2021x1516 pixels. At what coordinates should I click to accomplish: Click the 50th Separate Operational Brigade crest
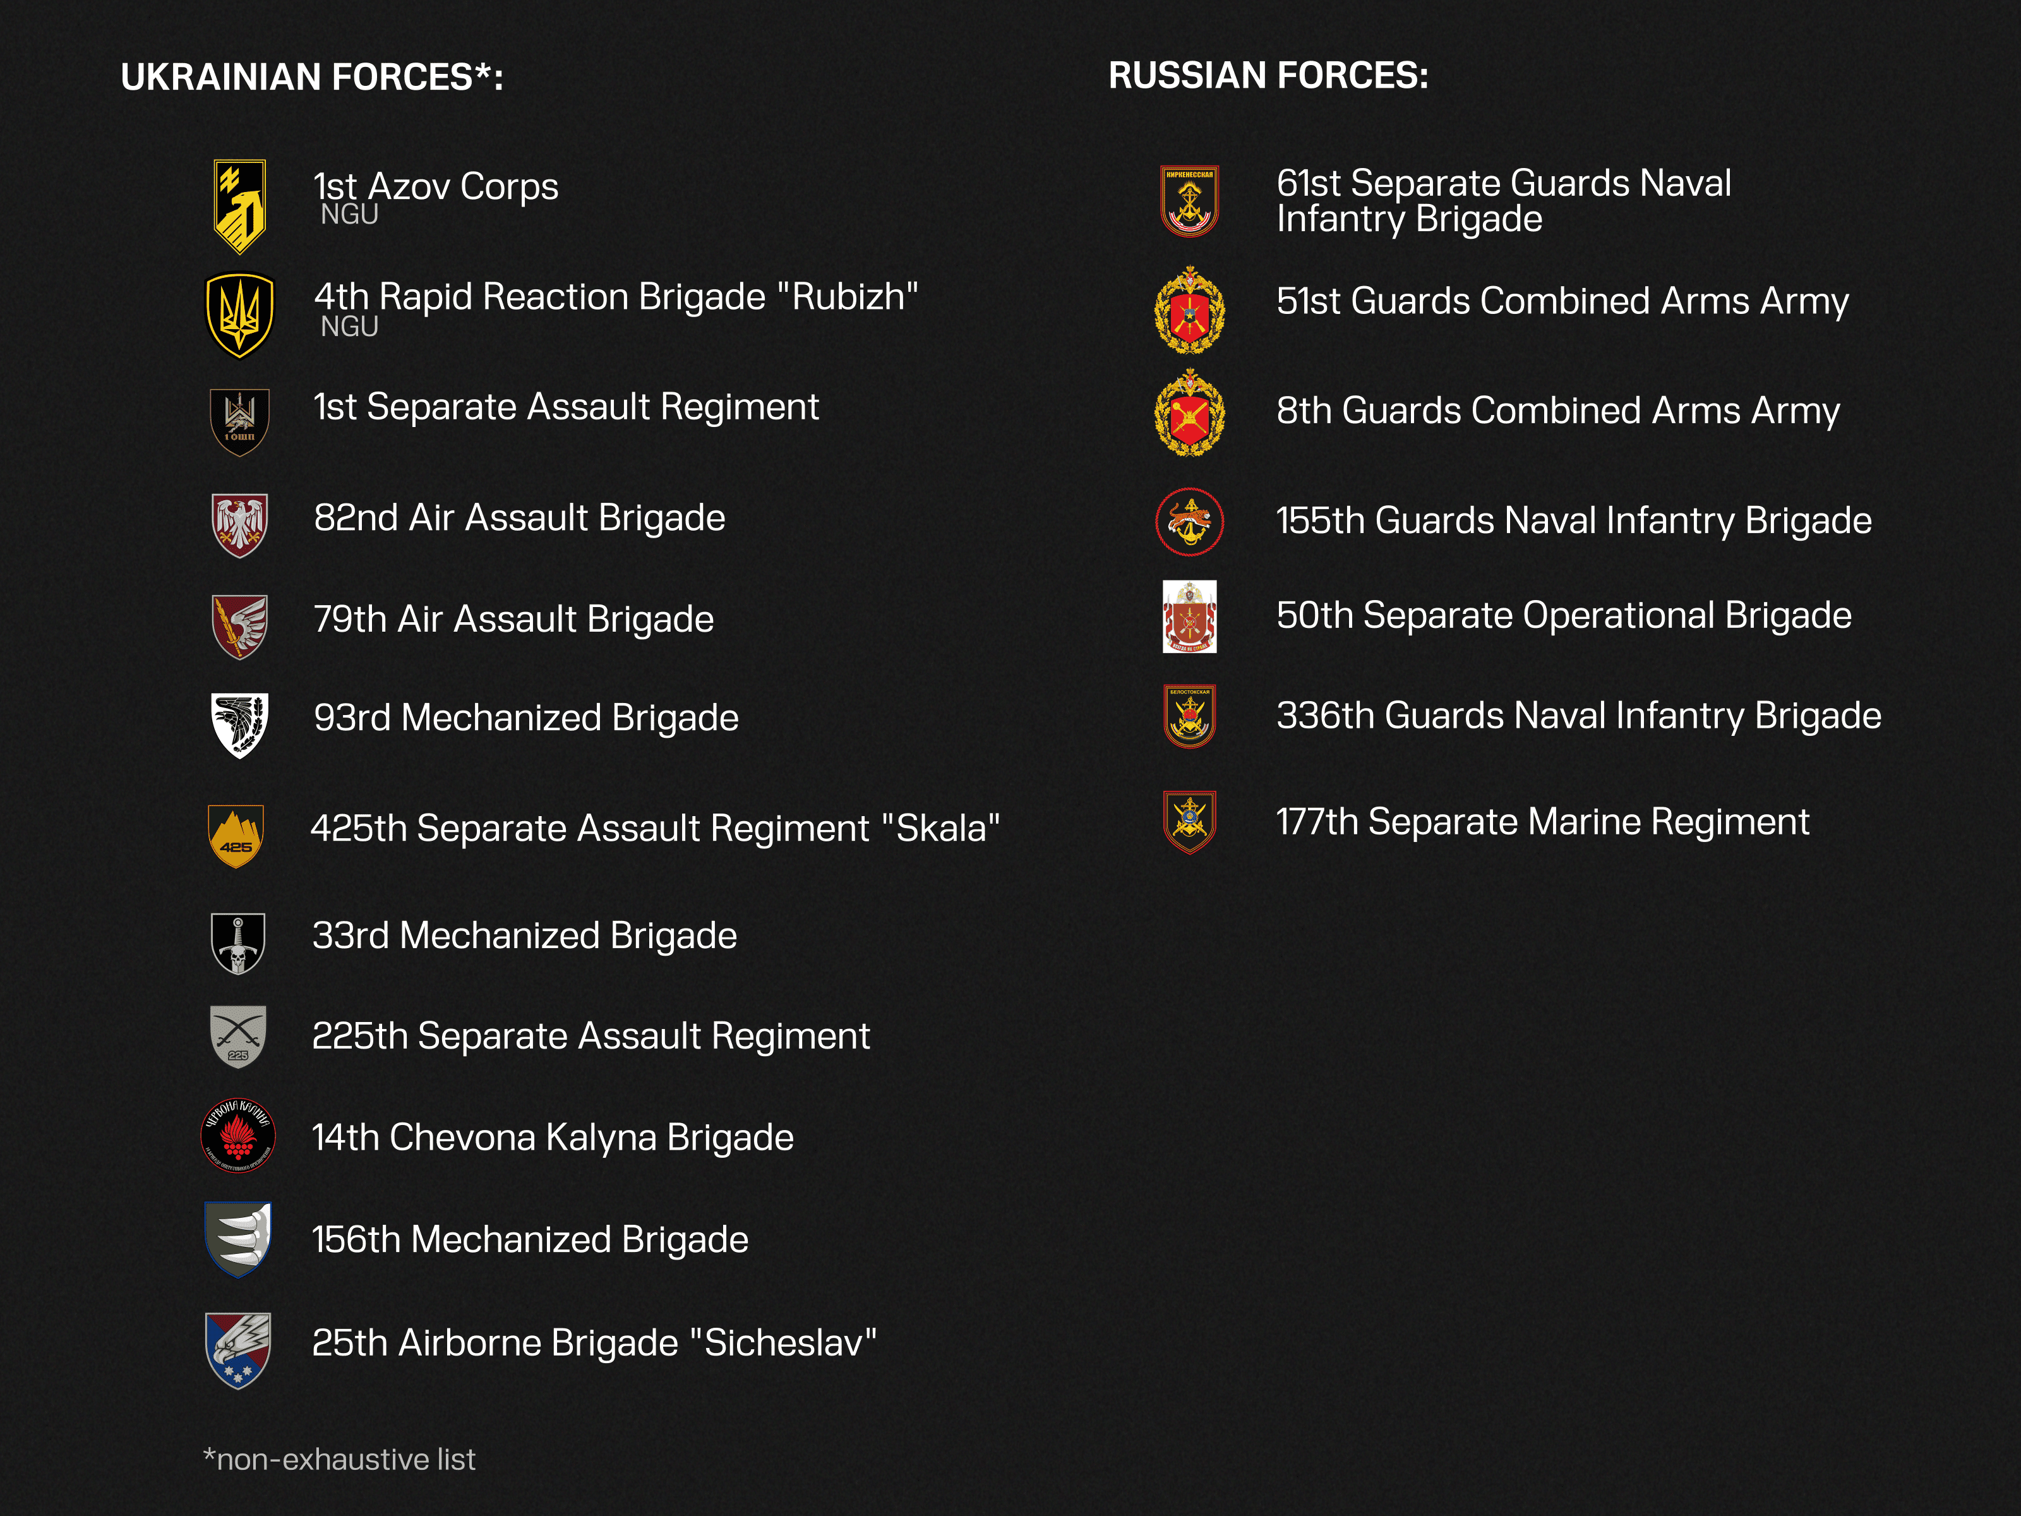1189,617
